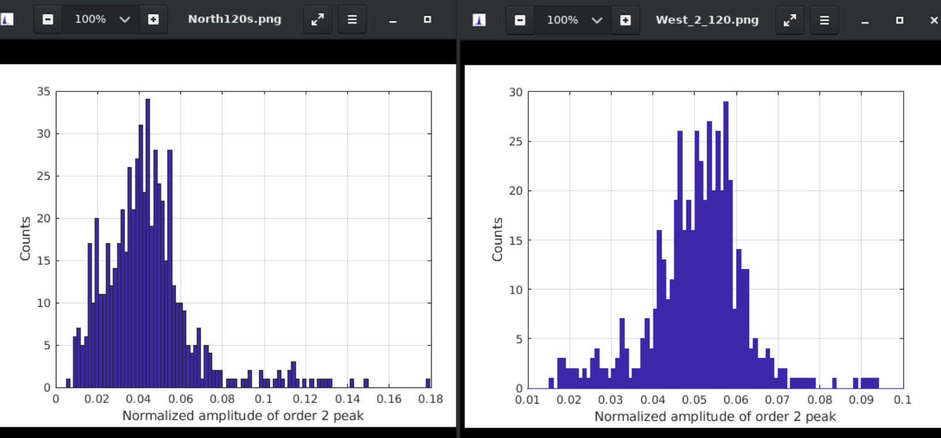This screenshot has width=941, height=438.
Task: Enter fullscreen for North120s.png
Action: click(x=318, y=20)
